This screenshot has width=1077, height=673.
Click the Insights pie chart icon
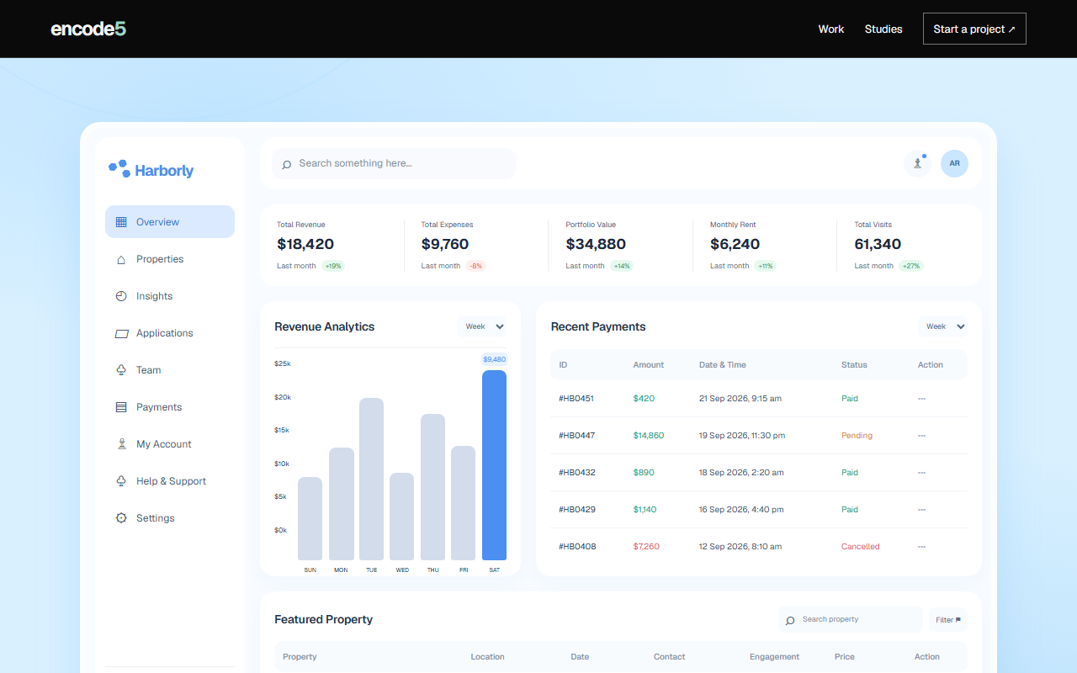click(121, 296)
